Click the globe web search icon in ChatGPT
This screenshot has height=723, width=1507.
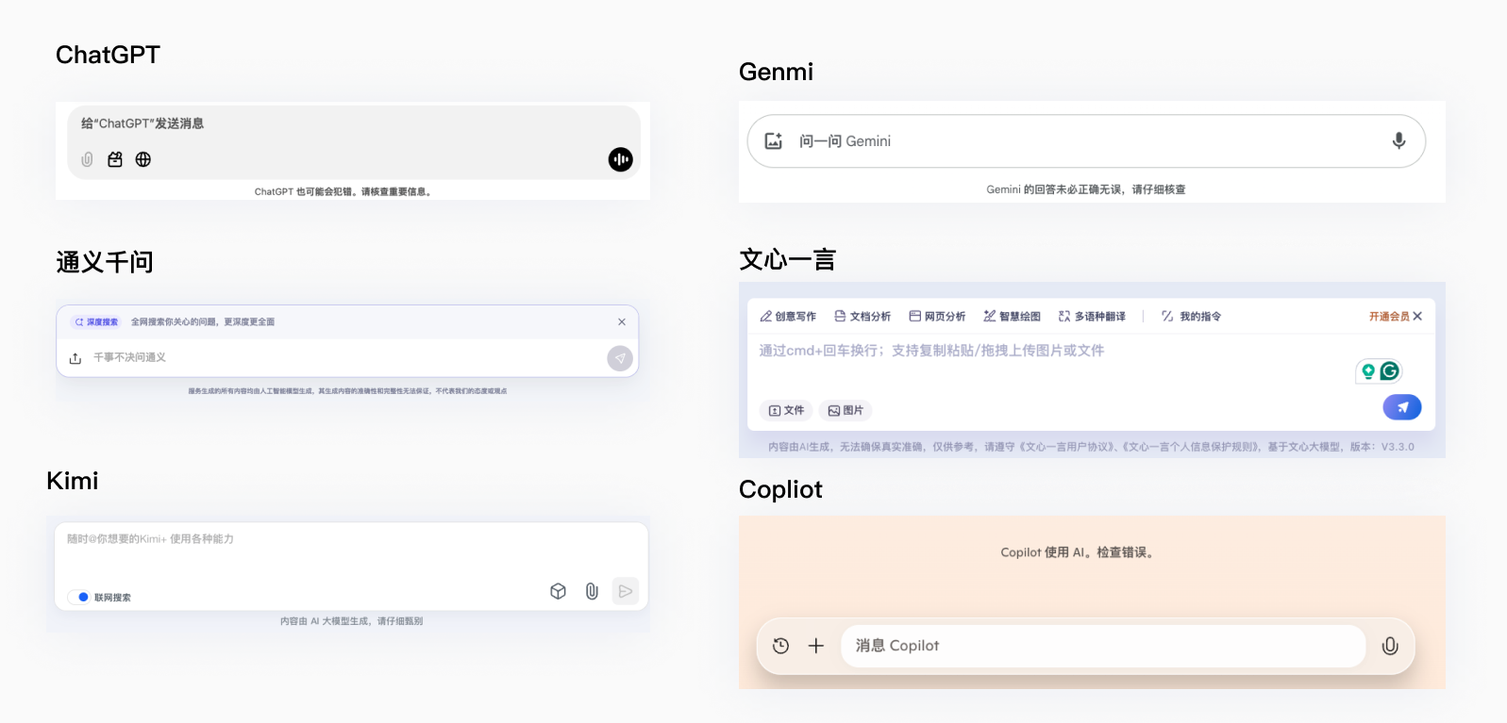pyautogui.click(x=143, y=159)
